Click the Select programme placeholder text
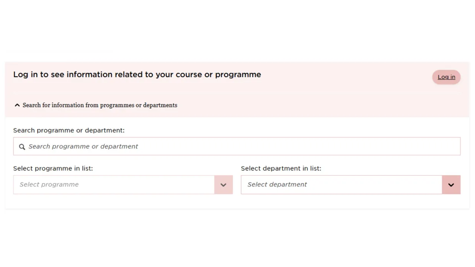 pos(49,184)
